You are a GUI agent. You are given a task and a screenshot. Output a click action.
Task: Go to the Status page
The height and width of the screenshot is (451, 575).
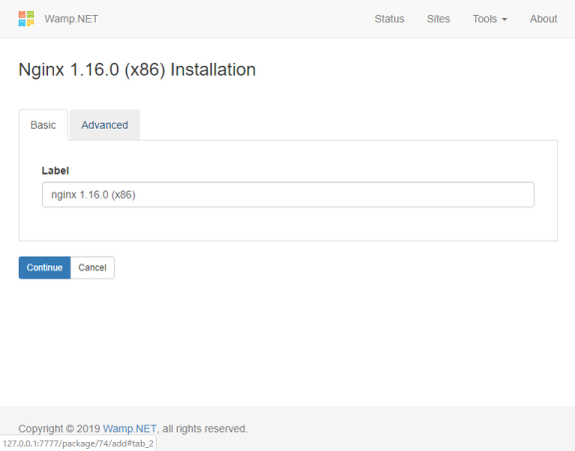389,19
